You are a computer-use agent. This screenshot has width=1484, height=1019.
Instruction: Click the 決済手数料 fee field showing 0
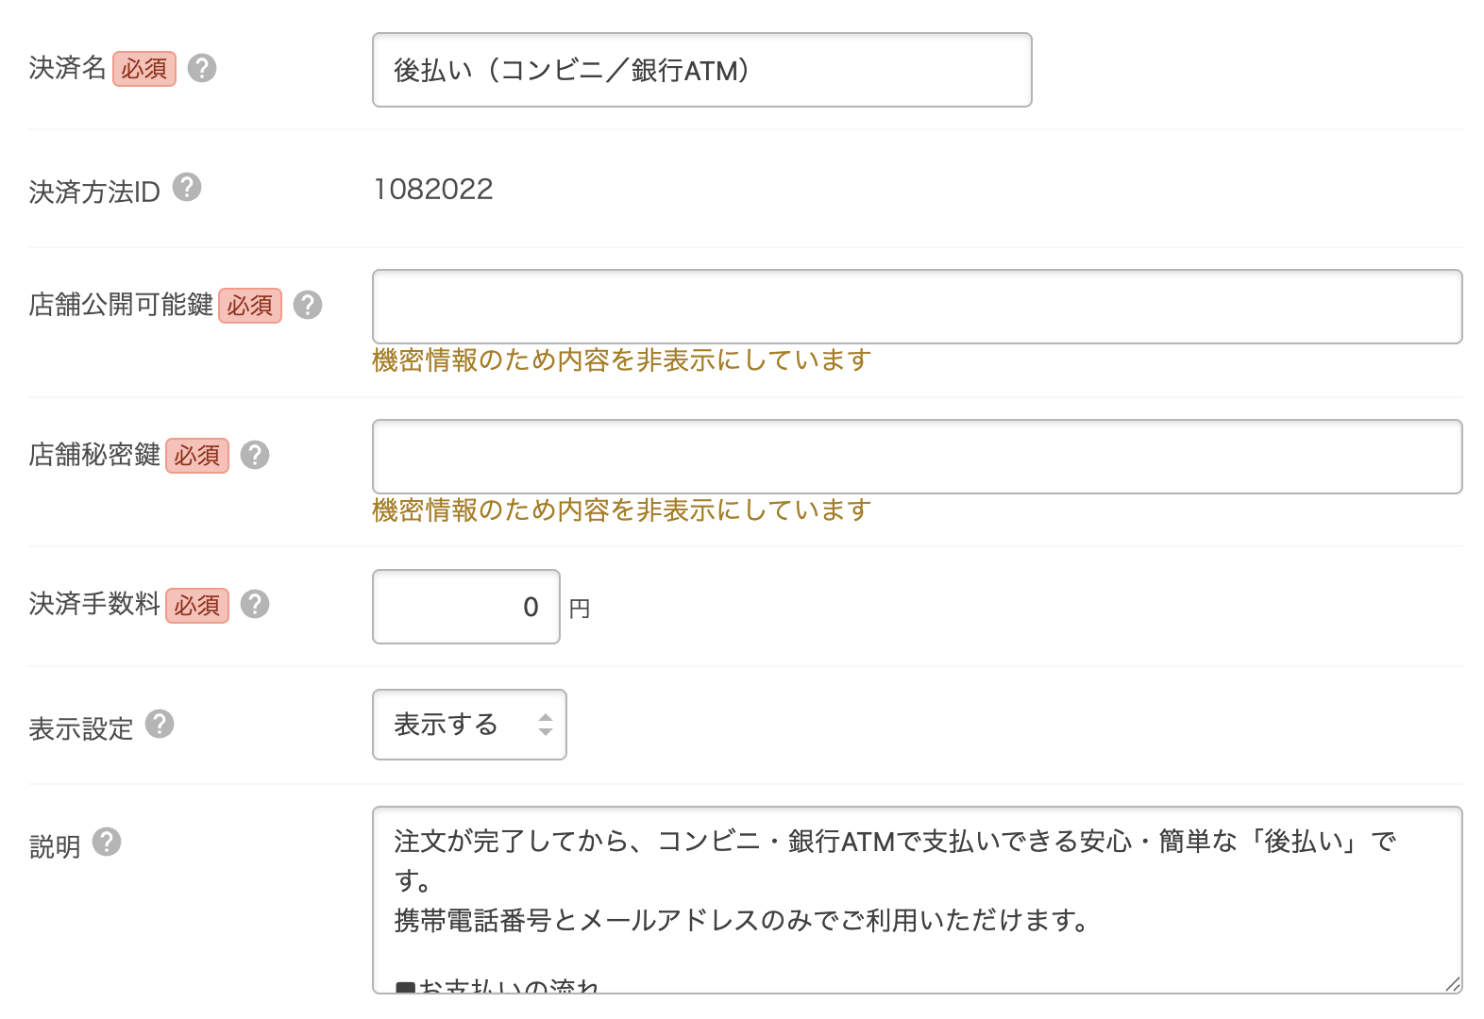pyautogui.click(x=465, y=606)
